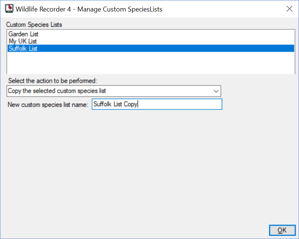Click the 'Select the action to be performed:' label

click(x=53, y=81)
